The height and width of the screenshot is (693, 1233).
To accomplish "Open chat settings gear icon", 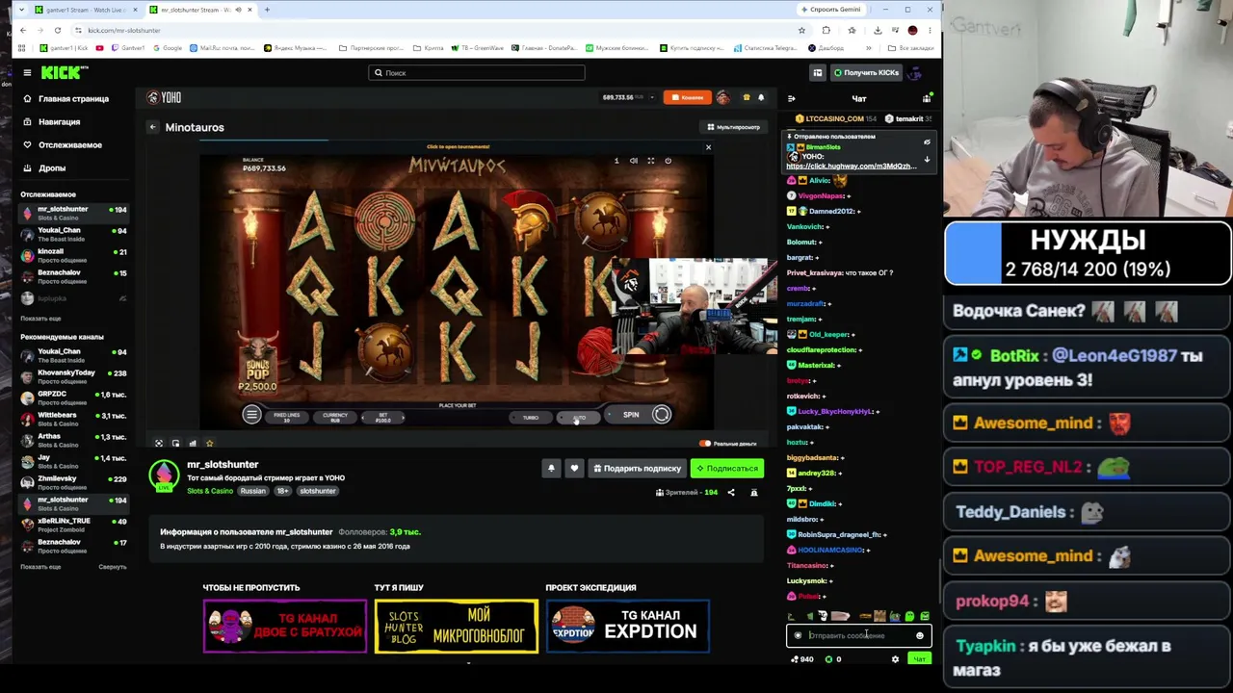I will click(x=895, y=660).
